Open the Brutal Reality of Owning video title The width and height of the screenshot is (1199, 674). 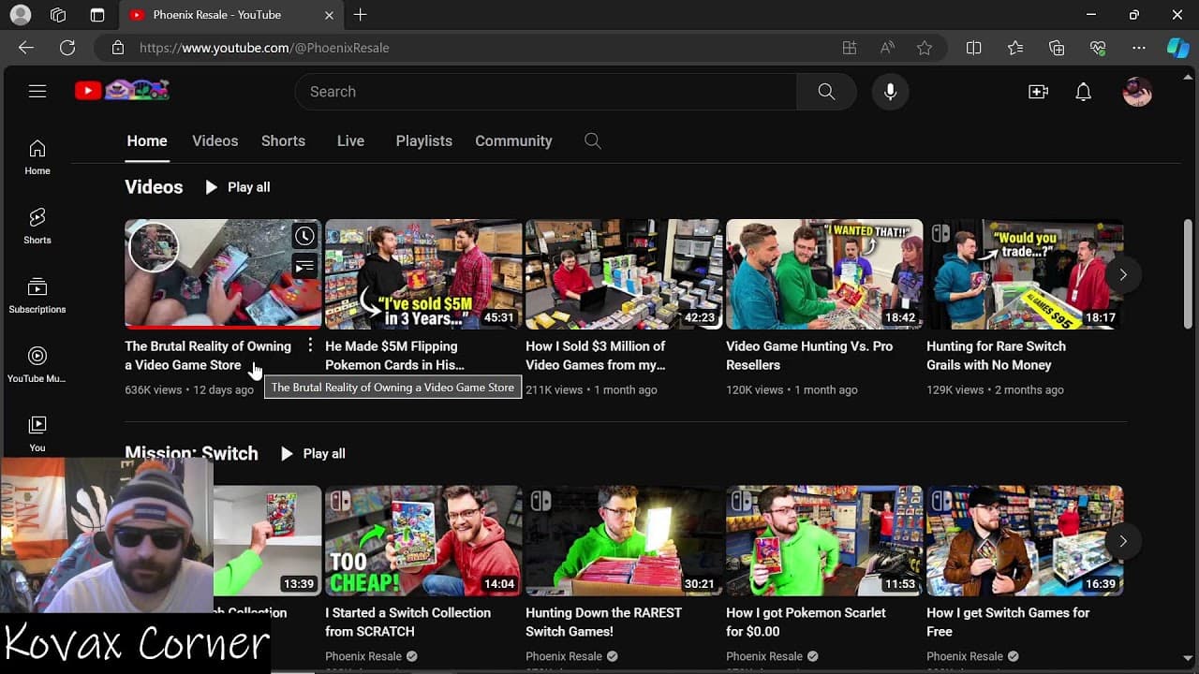coord(208,356)
